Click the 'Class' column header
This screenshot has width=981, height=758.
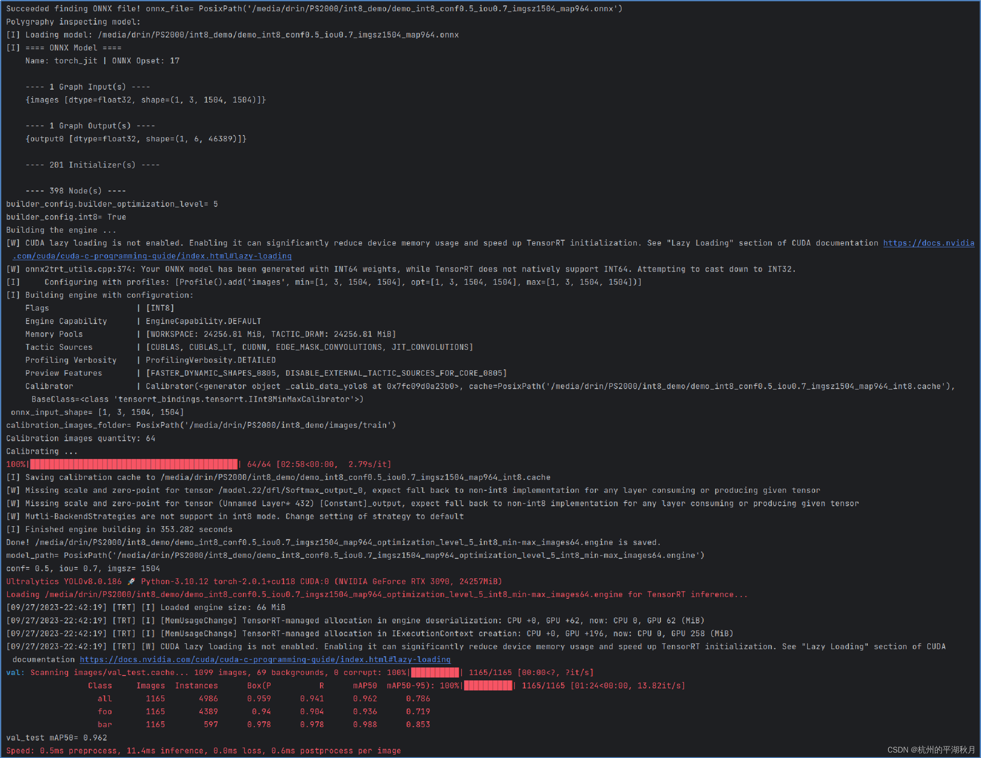pyautogui.click(x=100, y=685)
